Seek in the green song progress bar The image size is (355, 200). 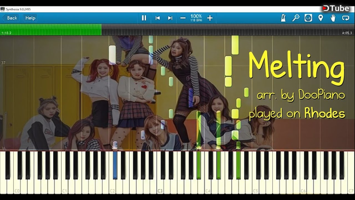(x=50, y=29)
